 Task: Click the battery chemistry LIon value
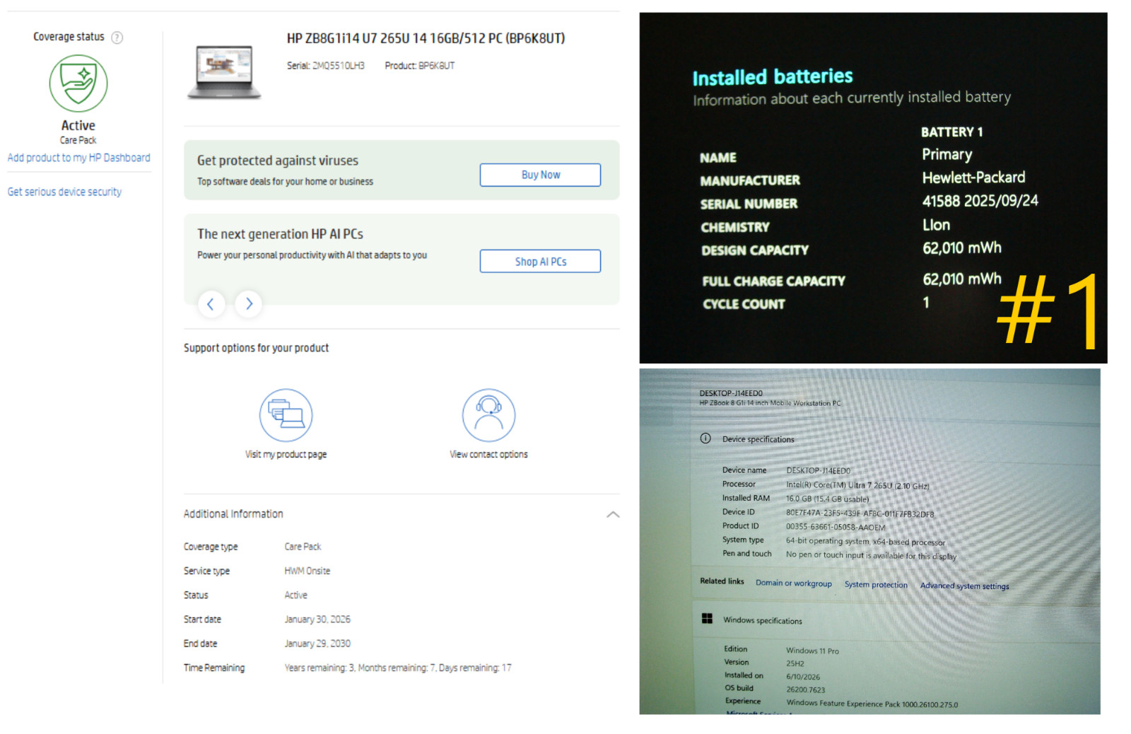click(936, 225)
